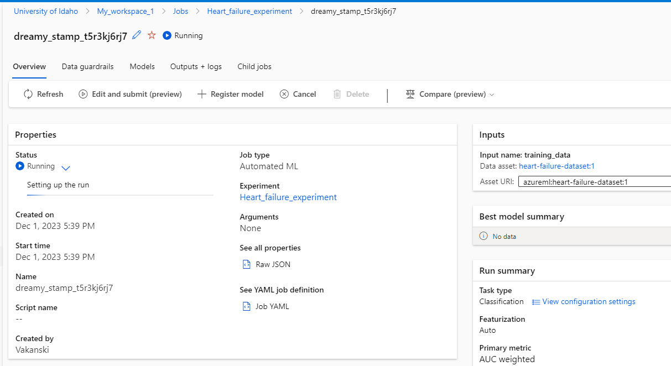671x366 pixels.
Task: Switch to the Outputs + logs tab
Action: 196,66
